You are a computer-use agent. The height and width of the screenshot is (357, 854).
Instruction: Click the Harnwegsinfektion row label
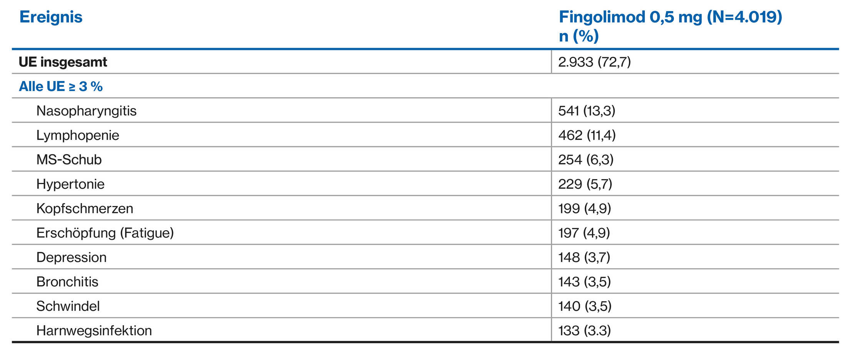coord(94,330)
